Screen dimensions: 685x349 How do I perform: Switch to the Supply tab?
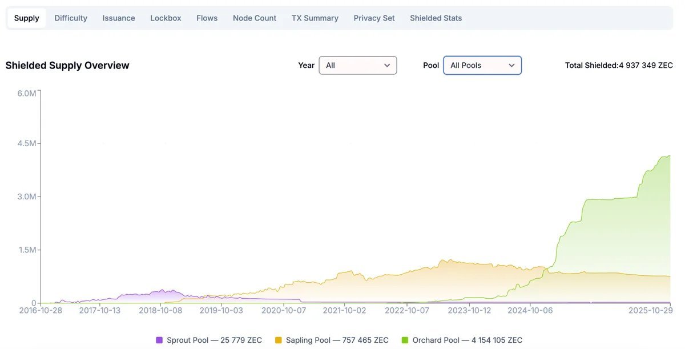pyautogui.click(x=27, y=18)
